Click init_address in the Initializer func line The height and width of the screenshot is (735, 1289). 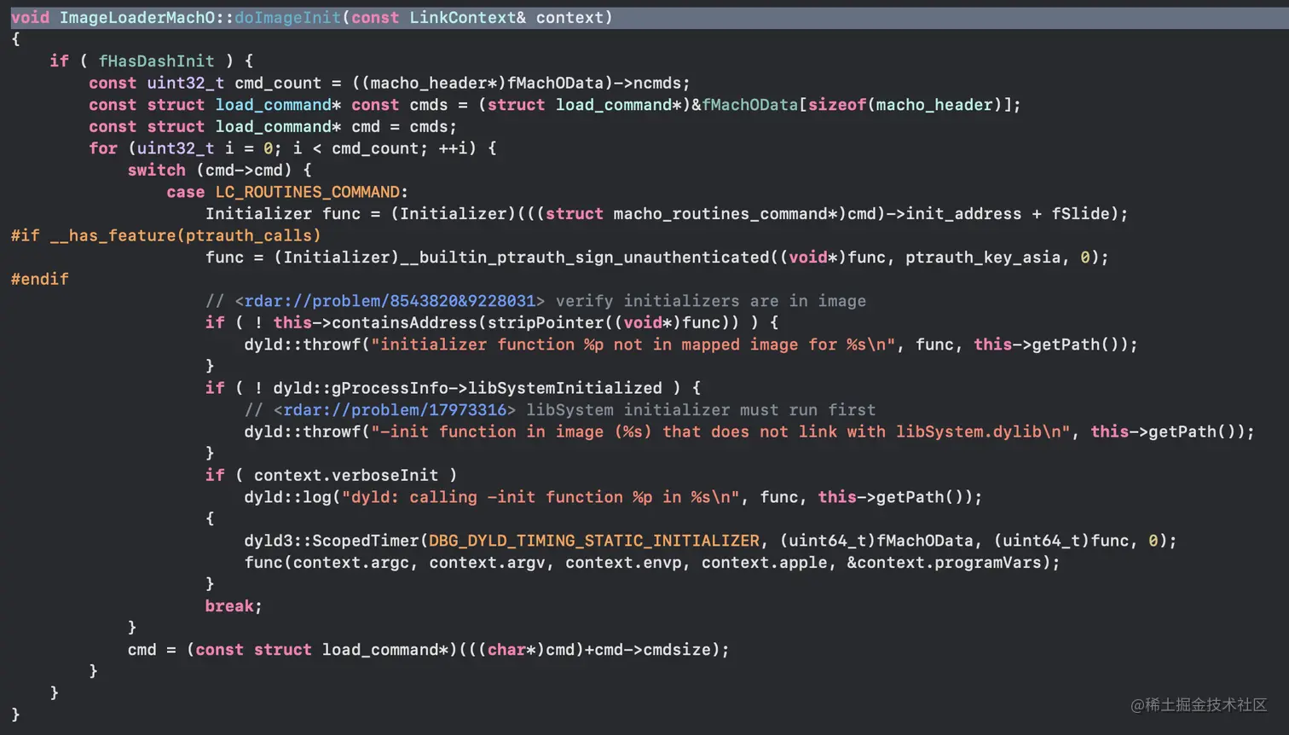tap(963, 214)
